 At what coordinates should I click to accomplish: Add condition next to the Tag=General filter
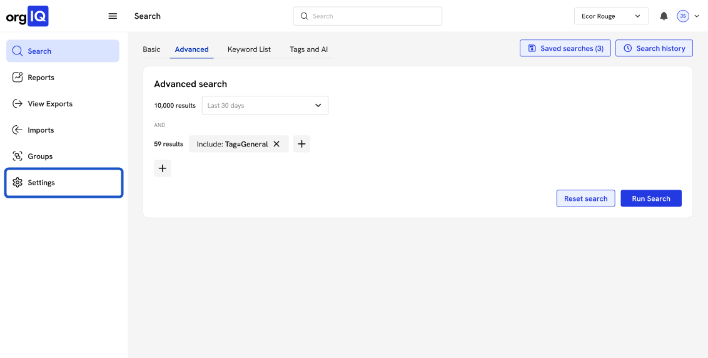(301, 144)
